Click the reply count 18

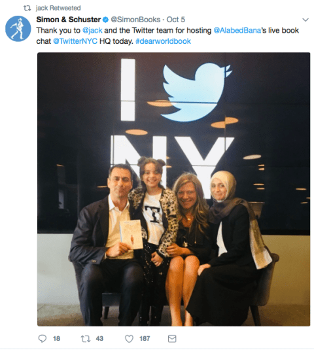[x=56, y=339]
